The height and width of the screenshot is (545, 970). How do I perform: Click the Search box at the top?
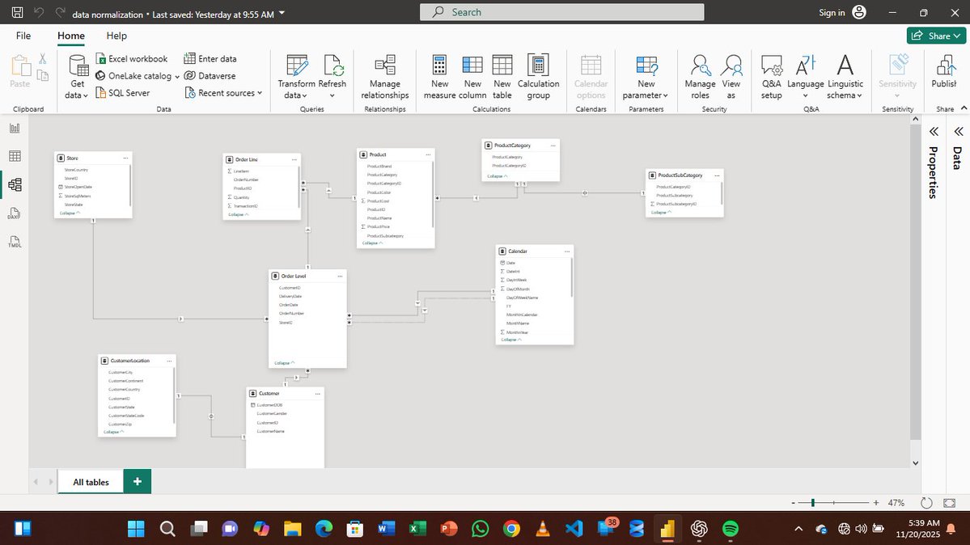click(x=561, y=12)
